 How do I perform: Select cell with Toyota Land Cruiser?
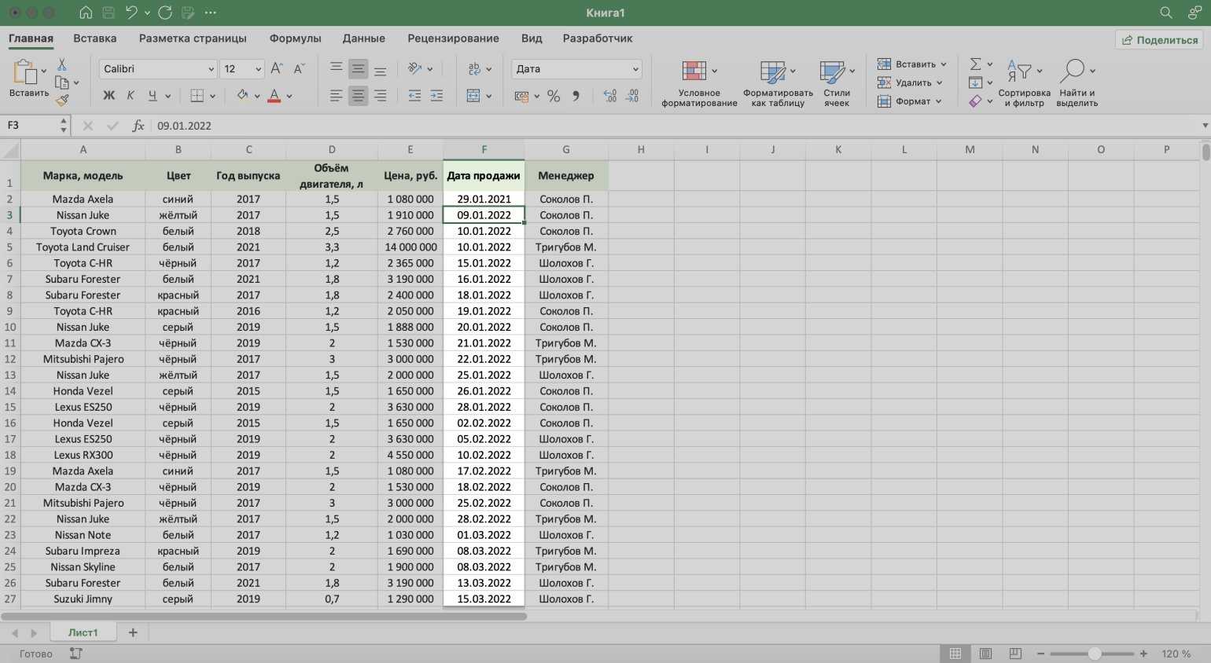tap(83, 247)
